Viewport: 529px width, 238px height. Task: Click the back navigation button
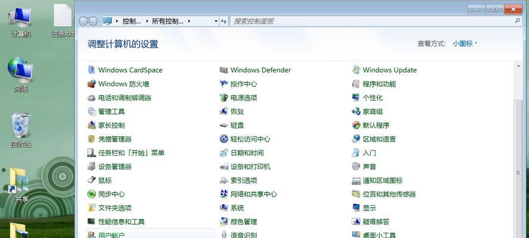83,21
